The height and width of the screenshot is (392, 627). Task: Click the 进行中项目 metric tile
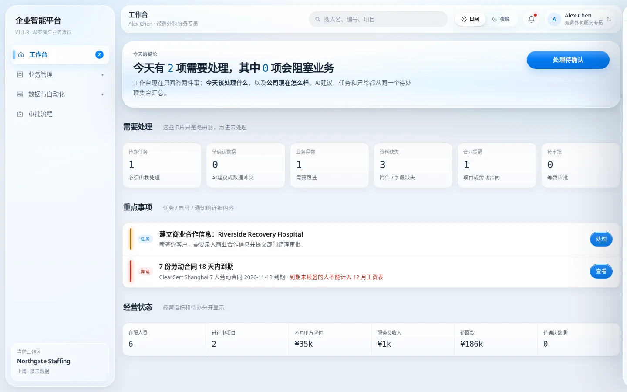coord(247,340)
